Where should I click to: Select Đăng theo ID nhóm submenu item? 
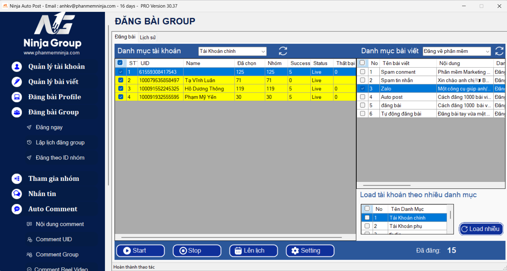(60, 158)
